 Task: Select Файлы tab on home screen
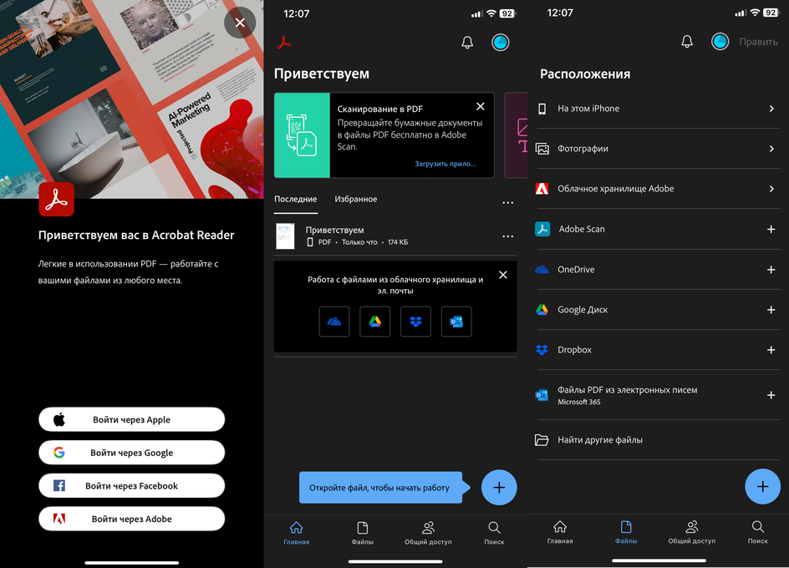[362, 533]
